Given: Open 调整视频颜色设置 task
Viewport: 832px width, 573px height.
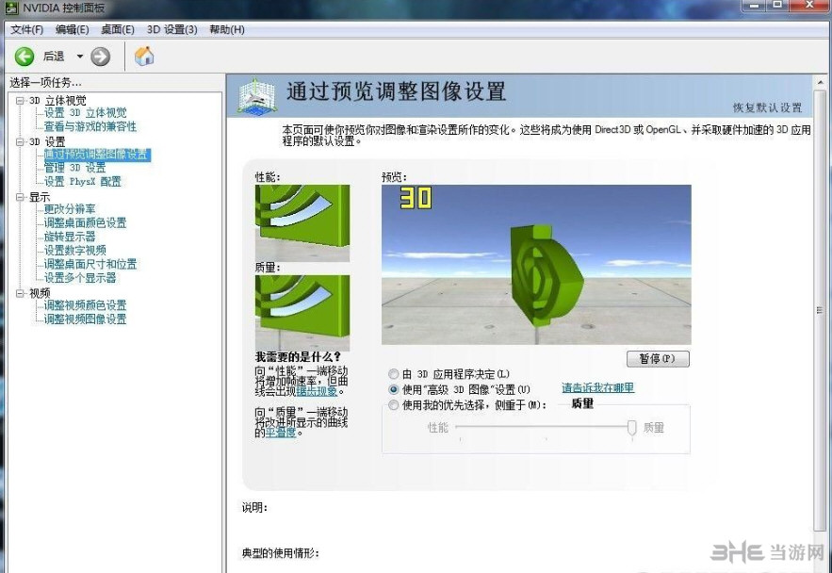Looking at the screenshot, I should click(x=86, y=305).
